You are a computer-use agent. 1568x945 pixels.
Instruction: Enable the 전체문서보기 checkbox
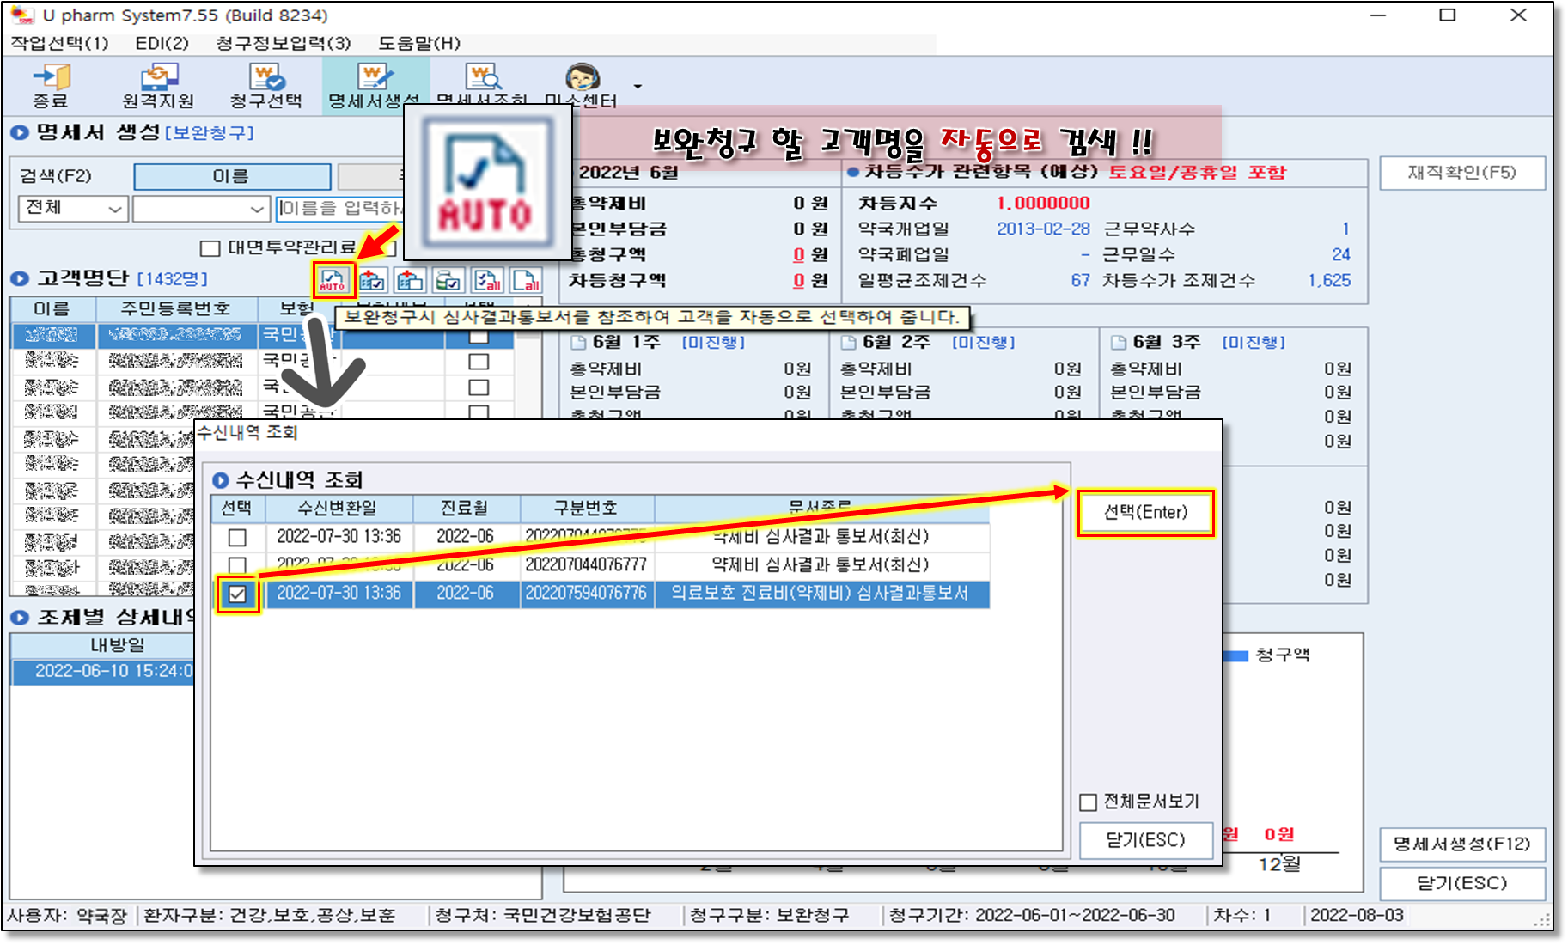(1089, 802)
